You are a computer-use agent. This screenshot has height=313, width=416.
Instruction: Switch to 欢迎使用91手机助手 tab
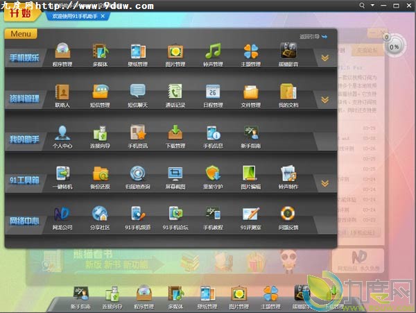point(75,16)
